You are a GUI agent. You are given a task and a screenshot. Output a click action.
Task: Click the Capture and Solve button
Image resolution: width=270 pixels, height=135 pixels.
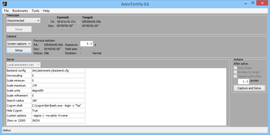click(x=249, y=88)
